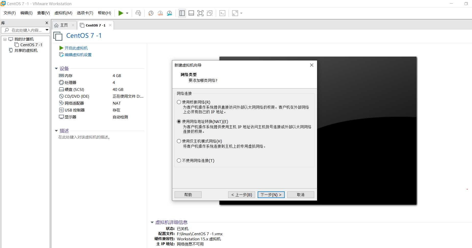This screenshot has height=248, width=472.
Task: Collapse the 描述 section
Action: [x=56, y=131]
